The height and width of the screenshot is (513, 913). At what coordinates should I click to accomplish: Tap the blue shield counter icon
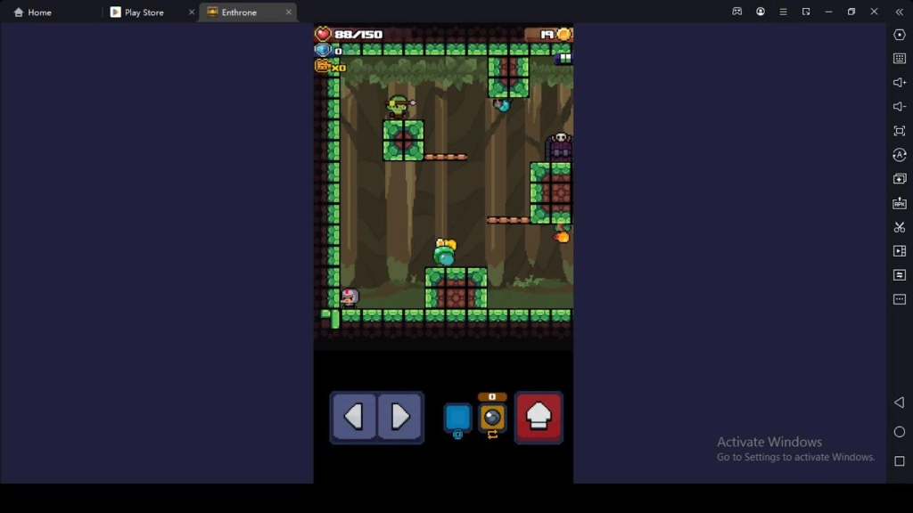tap(323, 51)
